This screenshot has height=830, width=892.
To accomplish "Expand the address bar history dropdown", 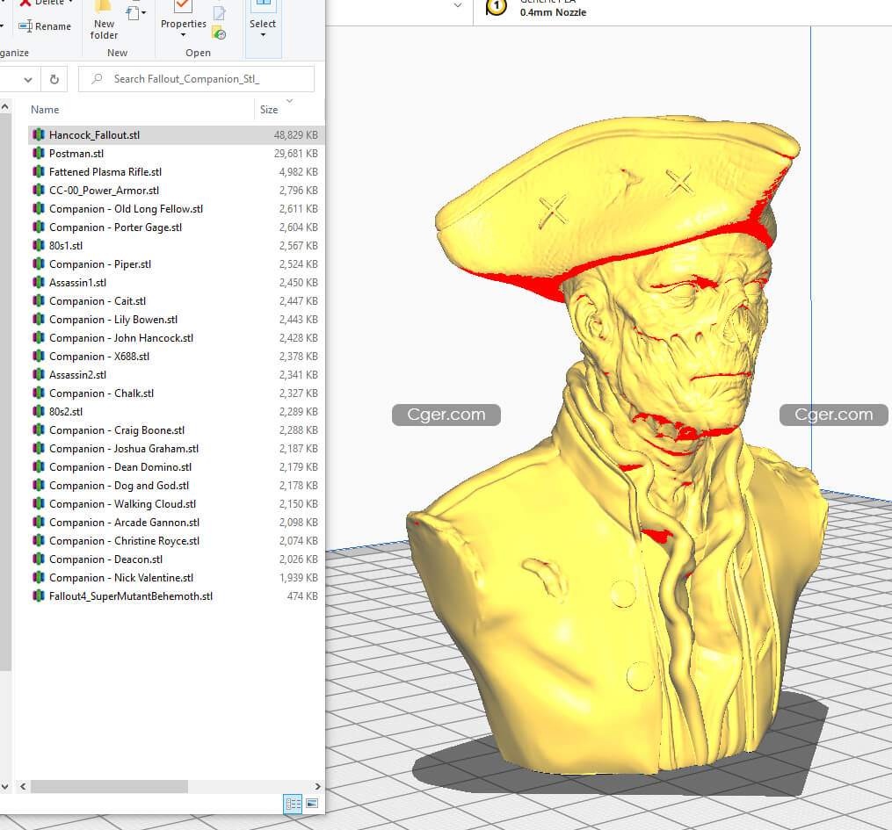I will 28,80.
